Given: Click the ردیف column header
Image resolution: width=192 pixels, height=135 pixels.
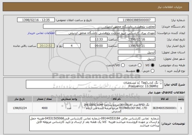Looking at the screenshot, I should 181,99.
